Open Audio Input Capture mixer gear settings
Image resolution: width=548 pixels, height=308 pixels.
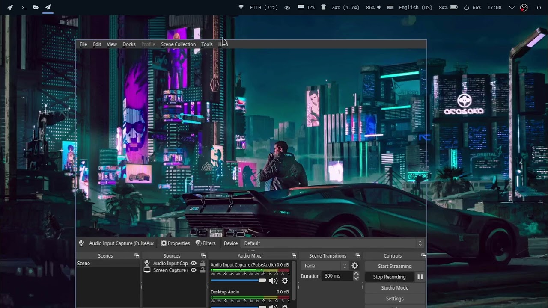coord(285,281)
